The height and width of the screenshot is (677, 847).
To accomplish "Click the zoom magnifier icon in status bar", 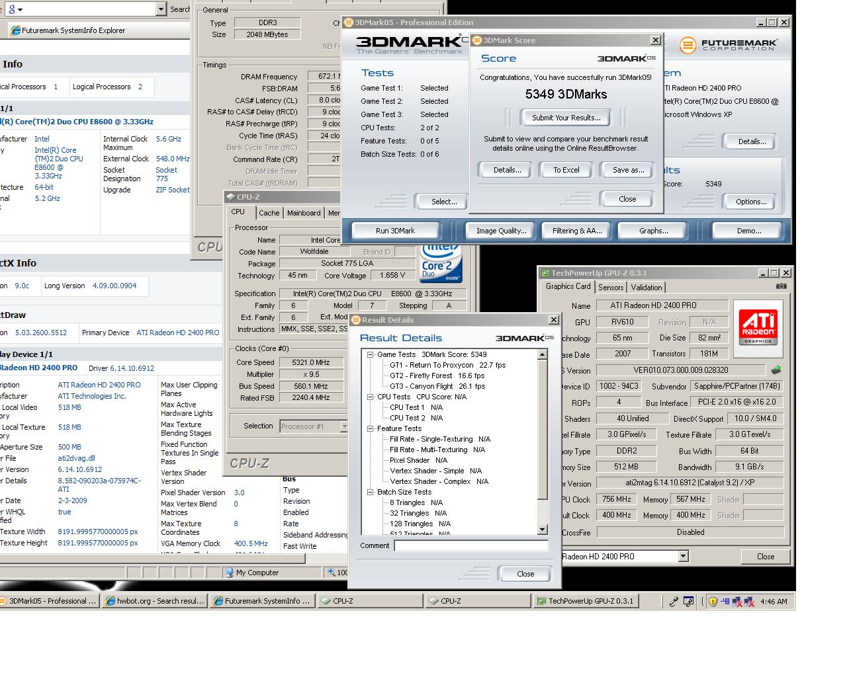I will pyautogui.click(x=331, y=573).
